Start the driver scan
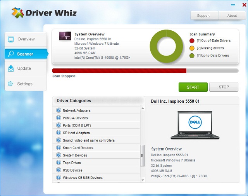248x196 pixels. point(193,87)
